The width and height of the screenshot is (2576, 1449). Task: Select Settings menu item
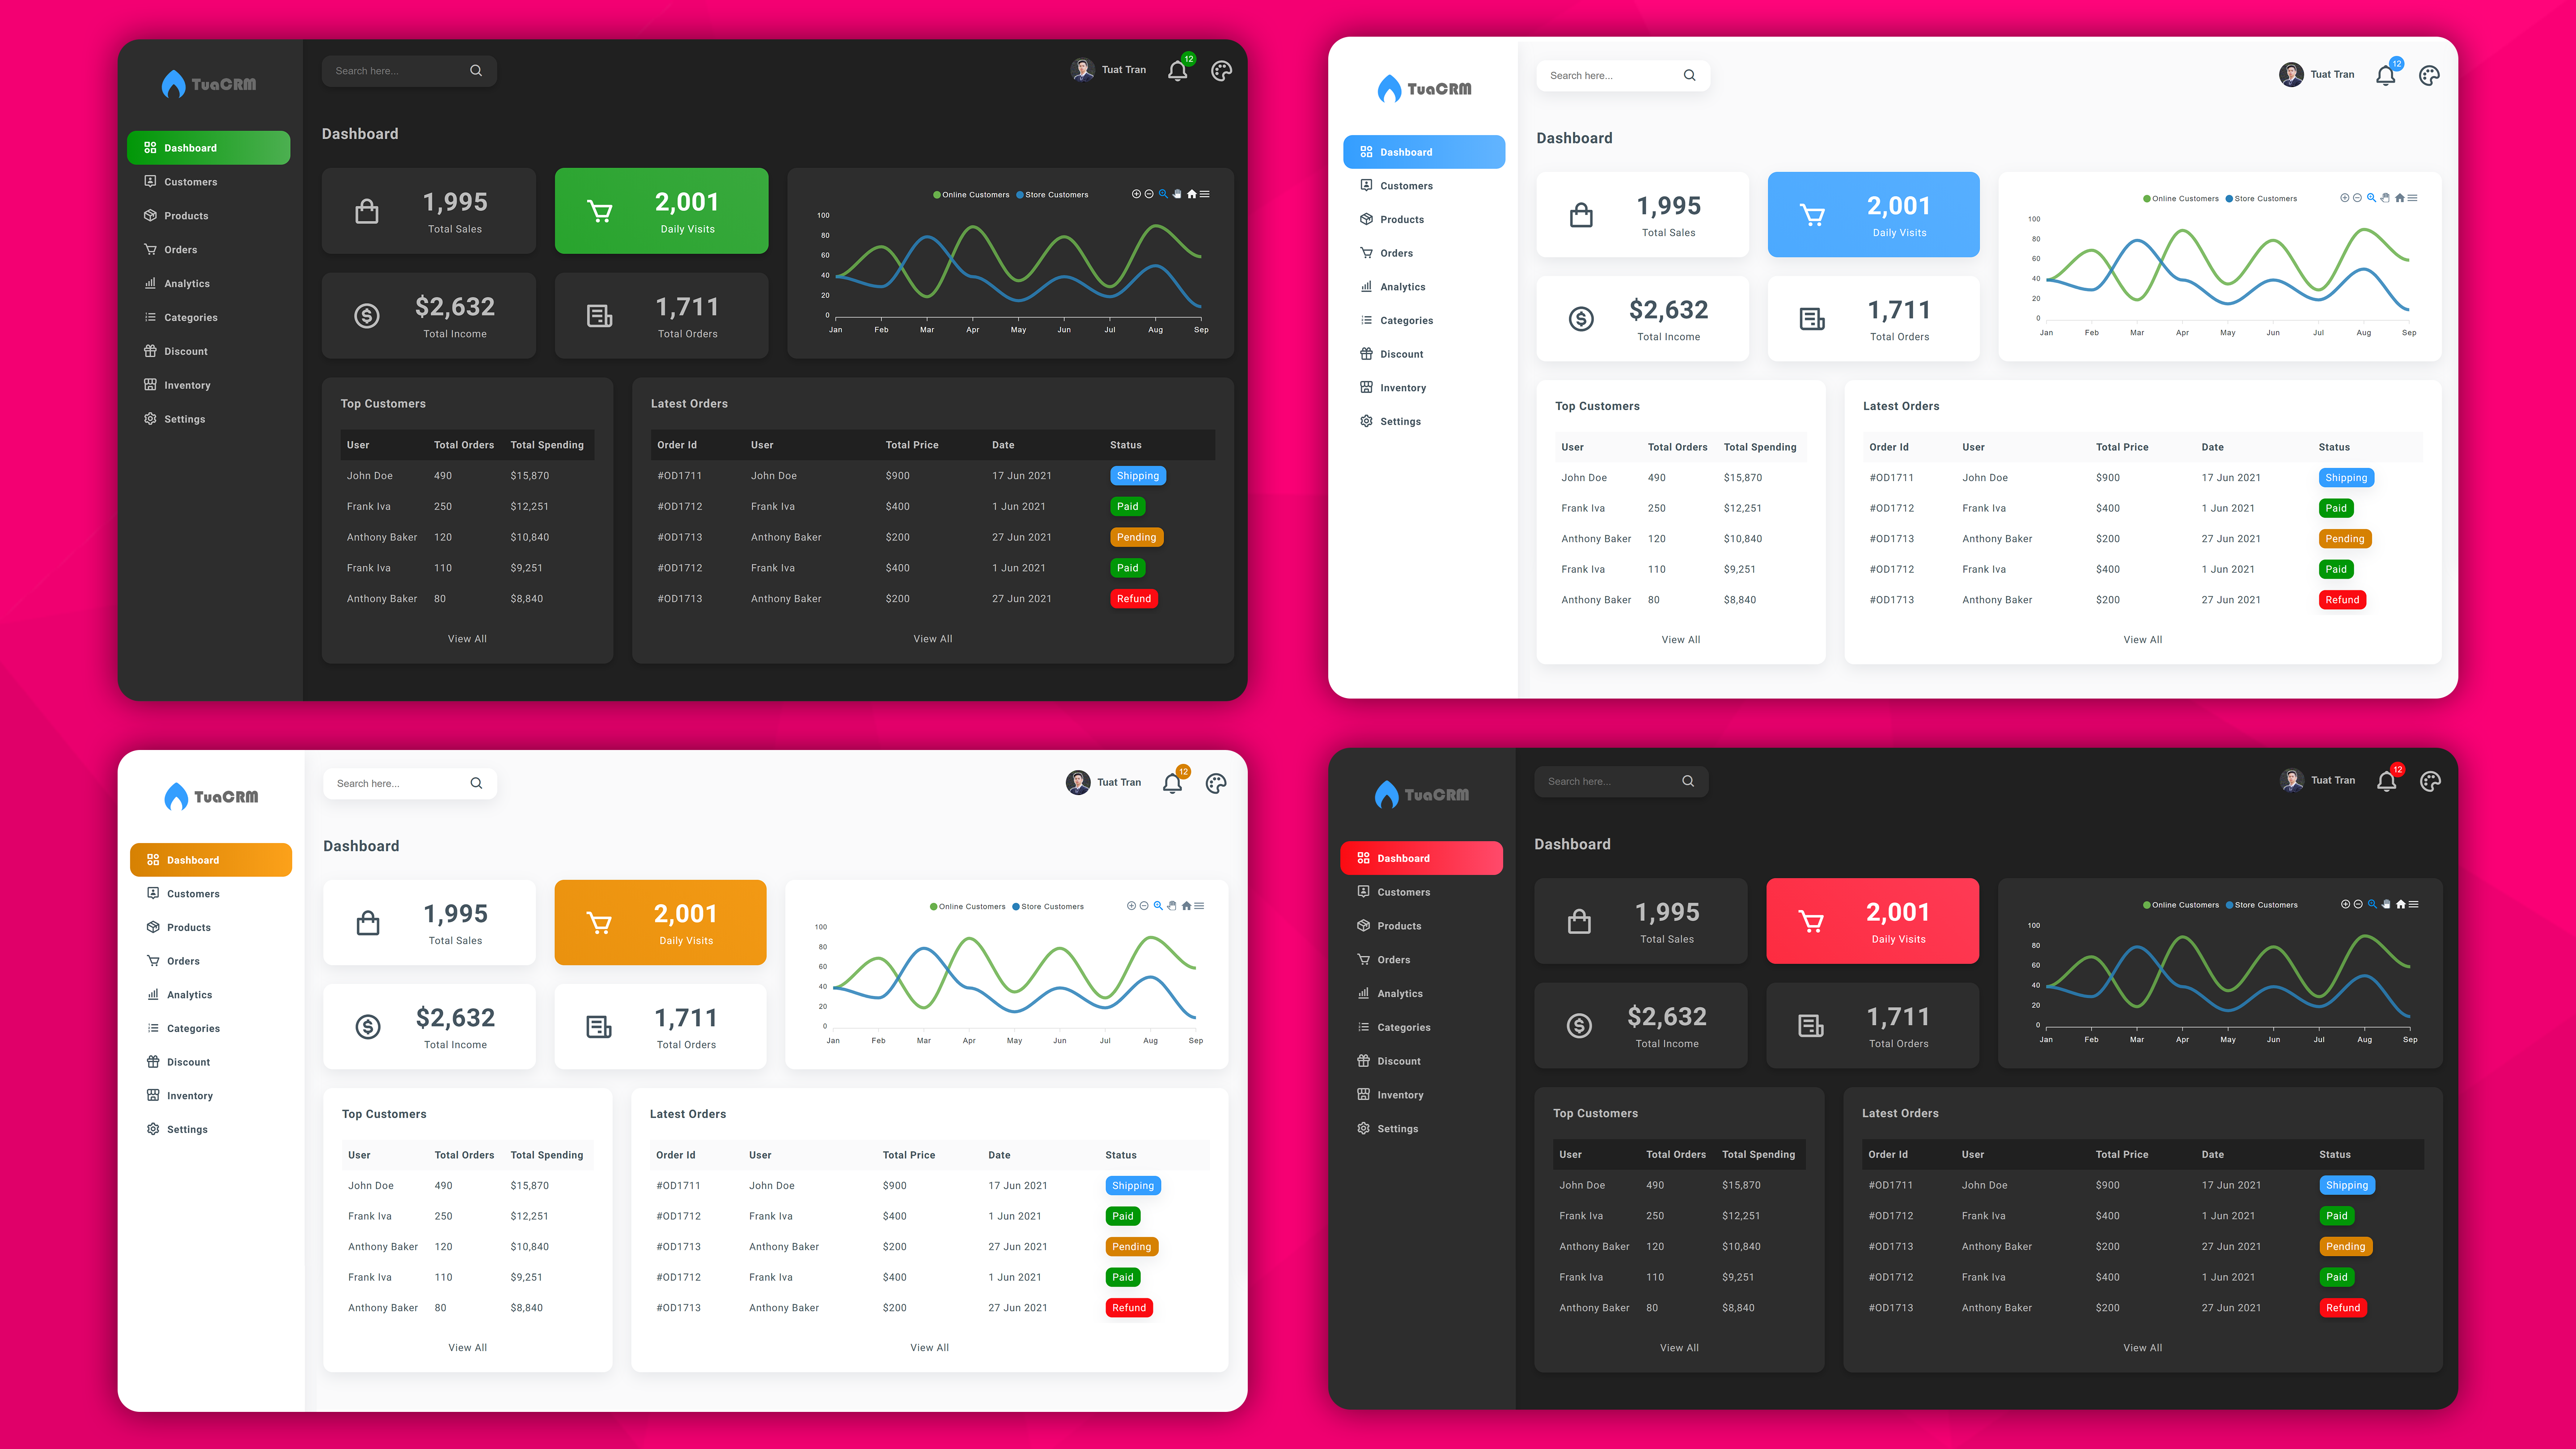(x=184, y=418)
